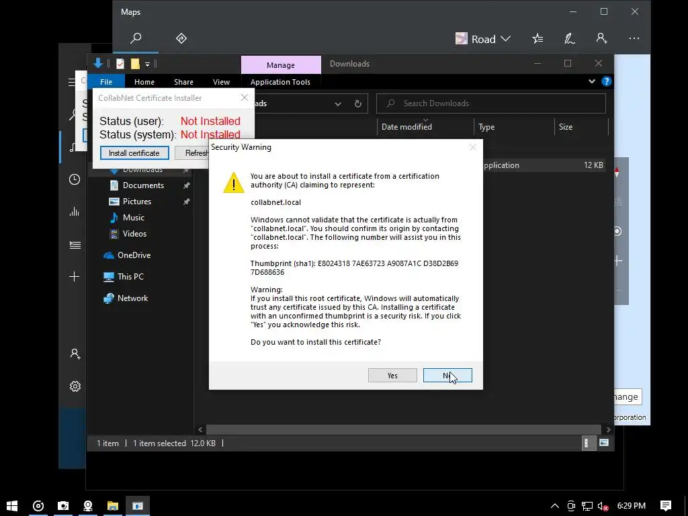688x516 pixels.
Task: Open the Application Tools ribbon tab
Action: [x=280, y=81]
